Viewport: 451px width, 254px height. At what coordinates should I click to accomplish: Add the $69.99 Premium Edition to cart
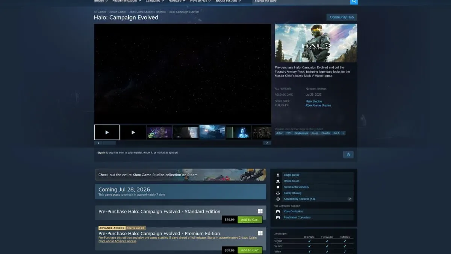[250, 250]
